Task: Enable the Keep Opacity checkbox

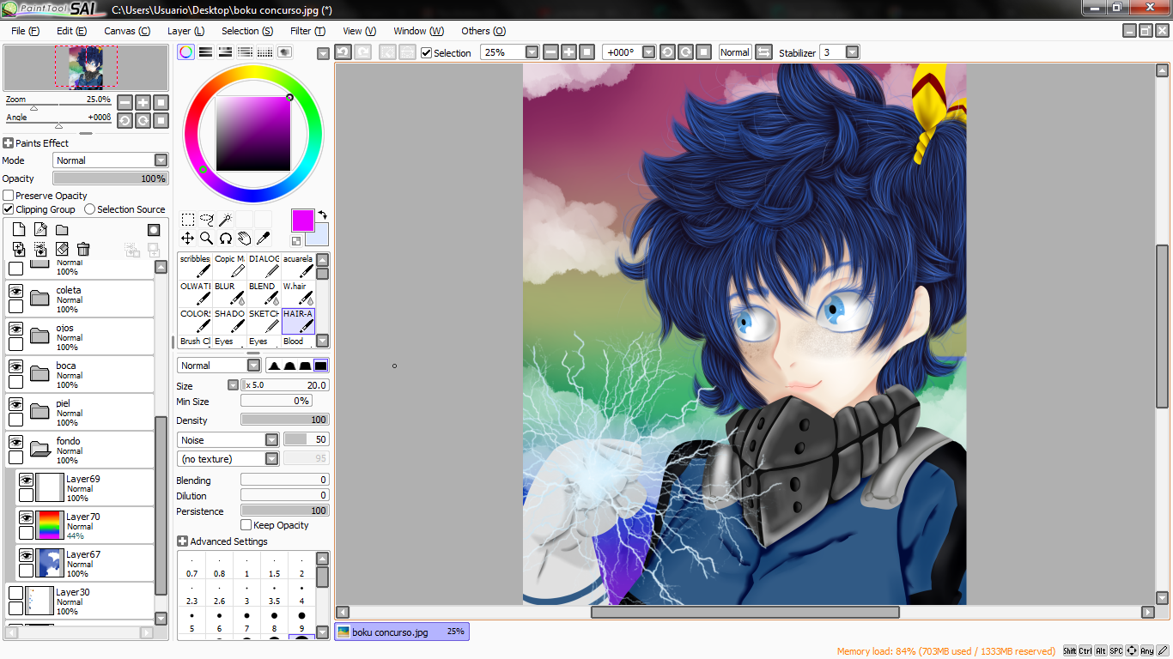Action: 246,525
